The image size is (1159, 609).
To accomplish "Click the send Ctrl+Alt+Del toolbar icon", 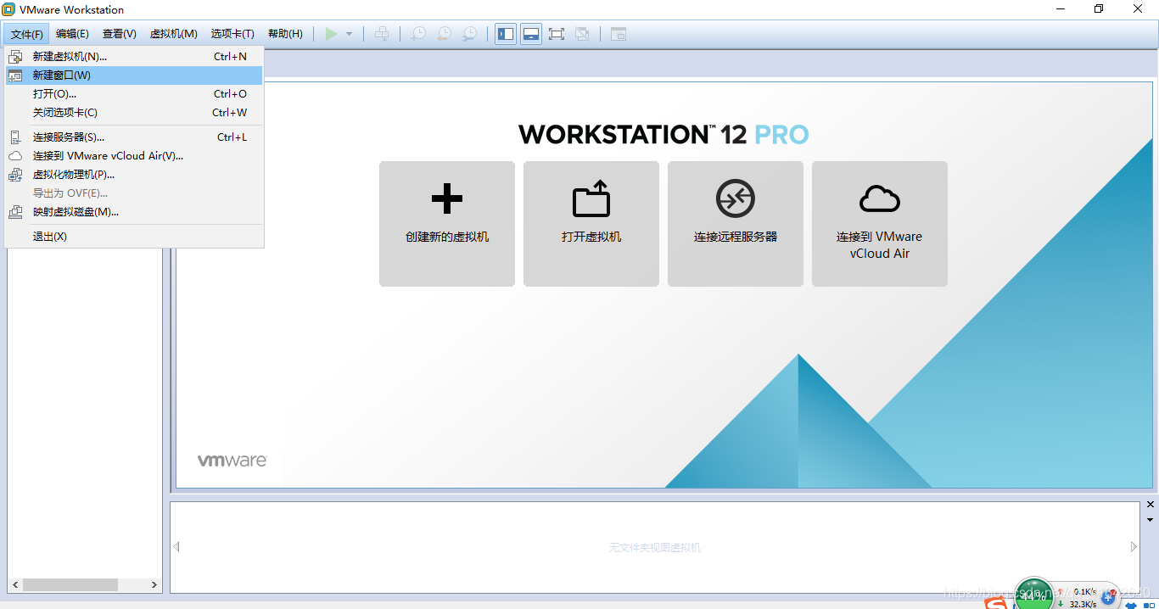I will coord(382,34).
